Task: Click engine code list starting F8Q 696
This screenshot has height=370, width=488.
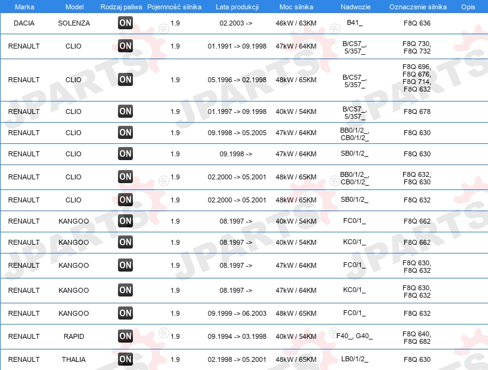Action: 417,78
